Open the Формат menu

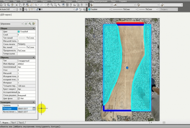[34, 1]
